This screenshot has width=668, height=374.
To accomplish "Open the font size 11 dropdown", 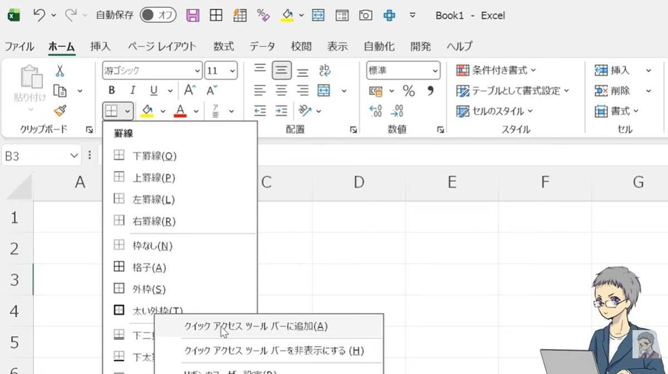I will [x=232, y=71].
